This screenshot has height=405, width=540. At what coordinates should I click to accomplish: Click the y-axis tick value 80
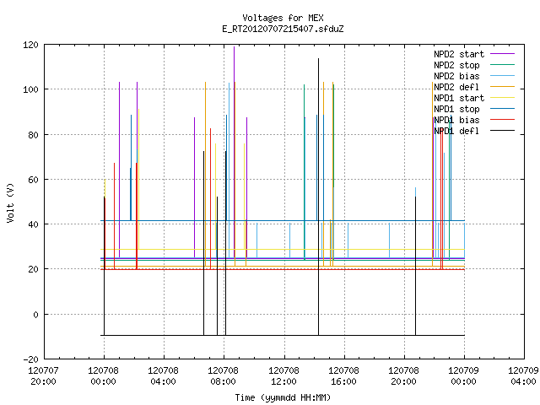[x=33, y=135]
